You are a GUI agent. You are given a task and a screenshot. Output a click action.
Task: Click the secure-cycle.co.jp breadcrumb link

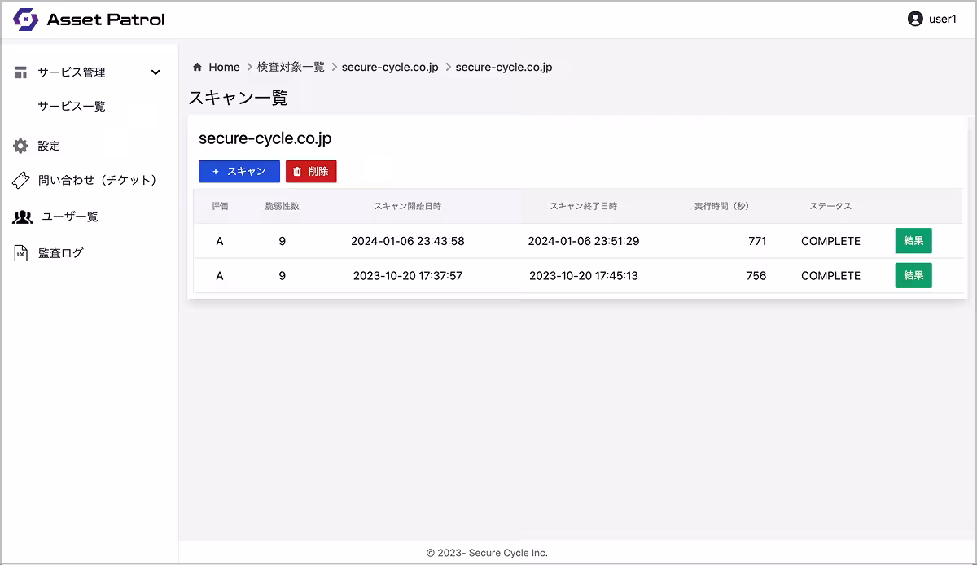(x=389, y=67)
